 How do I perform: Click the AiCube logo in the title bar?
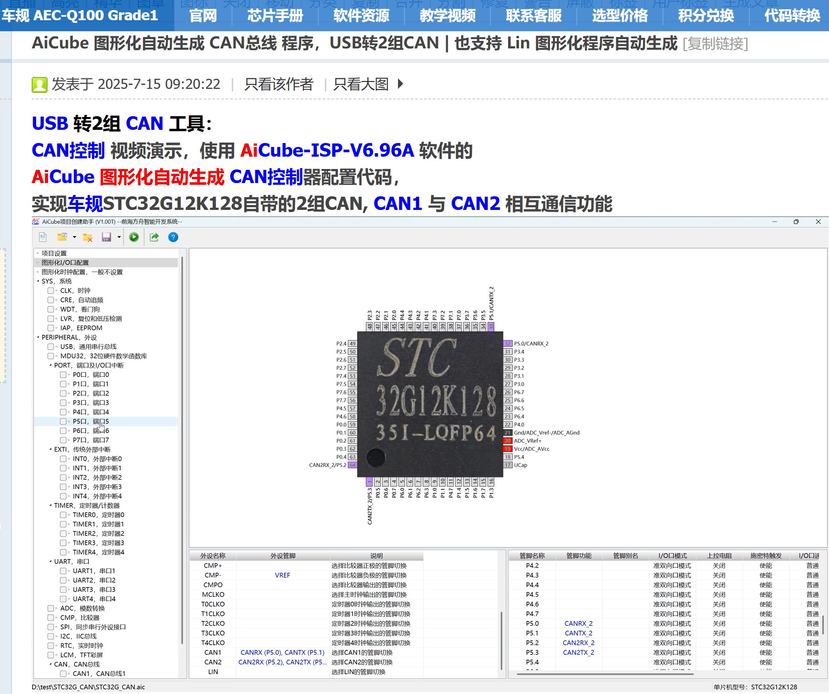(36, 221)
